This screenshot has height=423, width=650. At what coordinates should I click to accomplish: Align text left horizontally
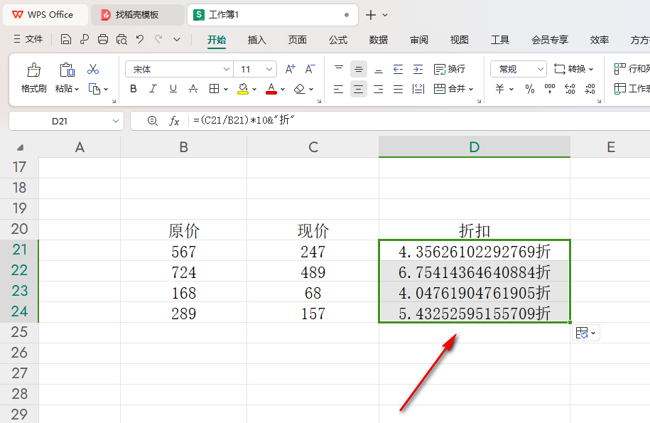tap(339, 89)
